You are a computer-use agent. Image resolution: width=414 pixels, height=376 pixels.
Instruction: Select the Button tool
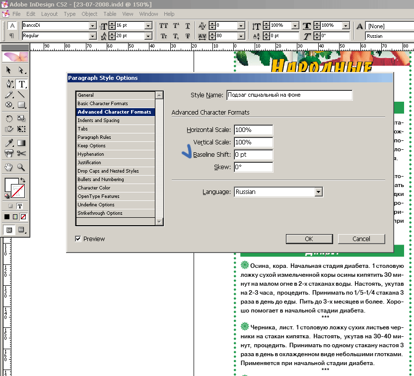click(x=9, y=153)
